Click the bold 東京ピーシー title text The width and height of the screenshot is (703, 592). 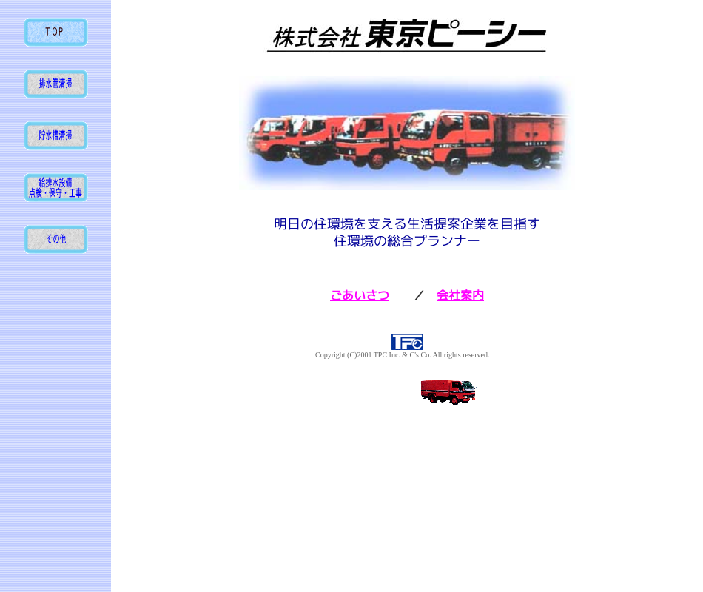click(x=455, y=34)
